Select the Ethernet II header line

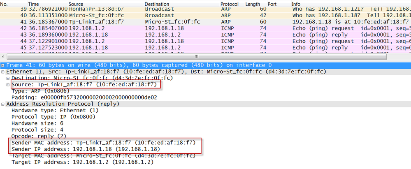pyautogui.click(x=166, y=72)
